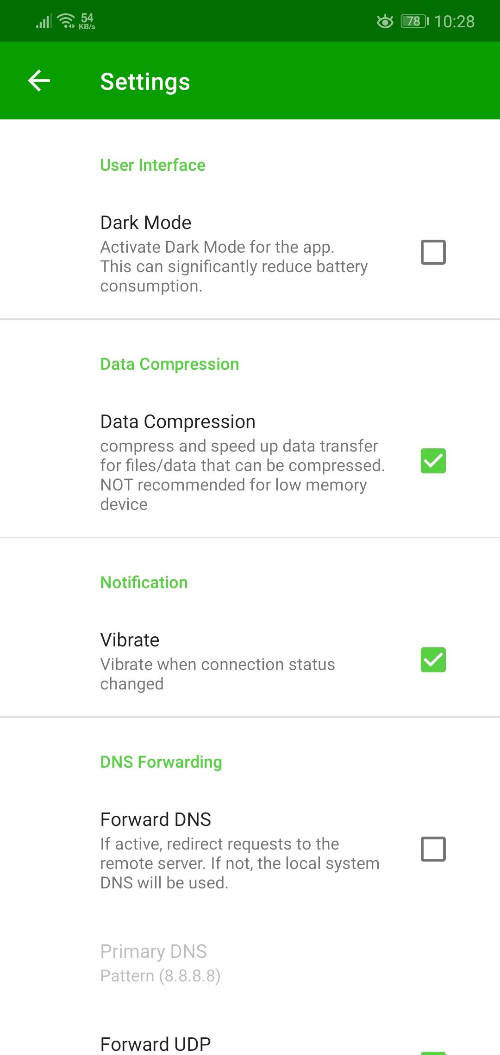Tap the User Interface section header
Screen dimensions: 500x1055
click(153, 165)
